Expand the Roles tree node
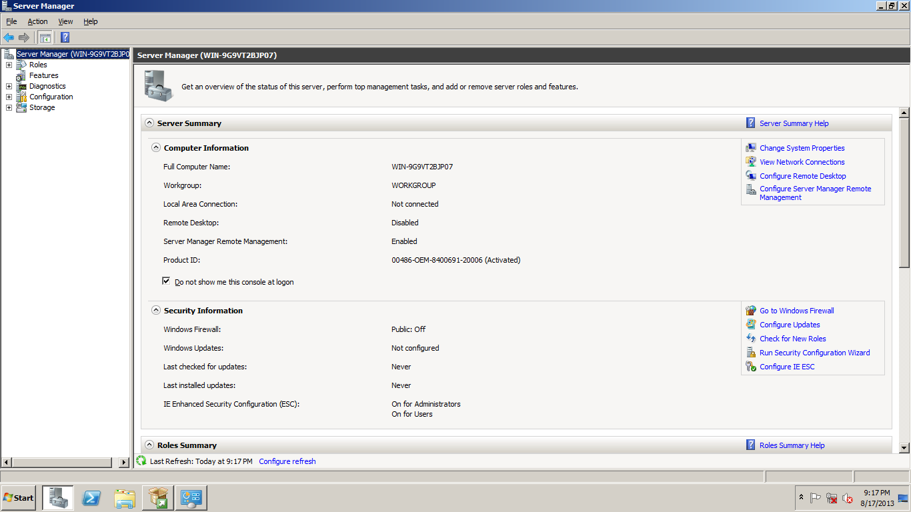 (9, 65)
